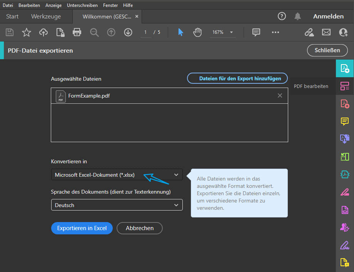The height and width of the screenshot is (272, 354).
Task: Open the help question mark icon
Action: point(282,16)
